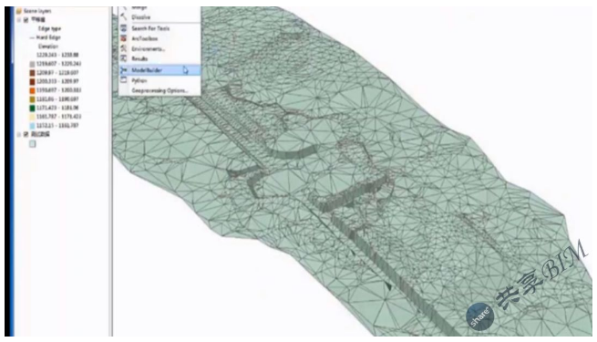This screenshot has width=597, height=342.
Task: Click the Hard Edge line symbol
Action: (x=33, y=37)
